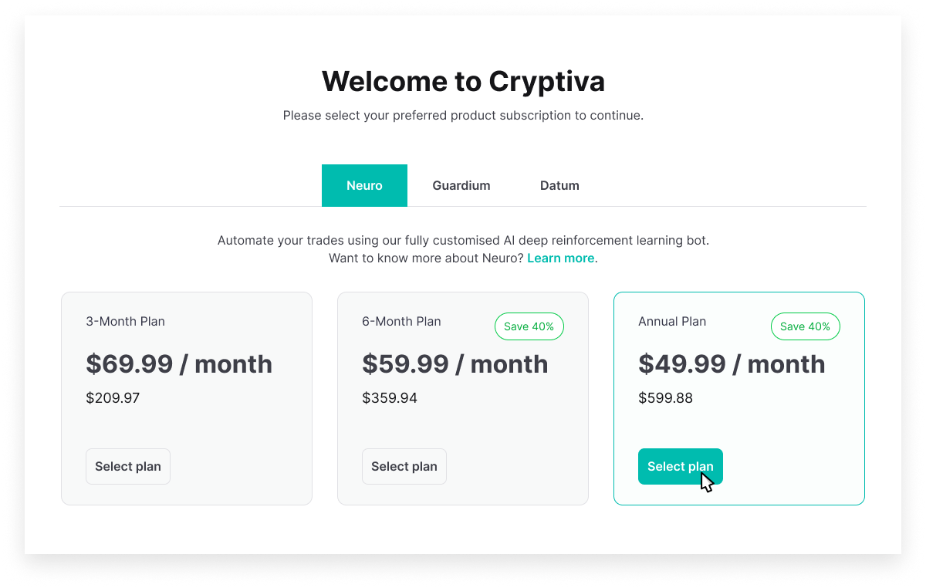
Task: Follow the Learn more link about Neuro
Action: 560,259
